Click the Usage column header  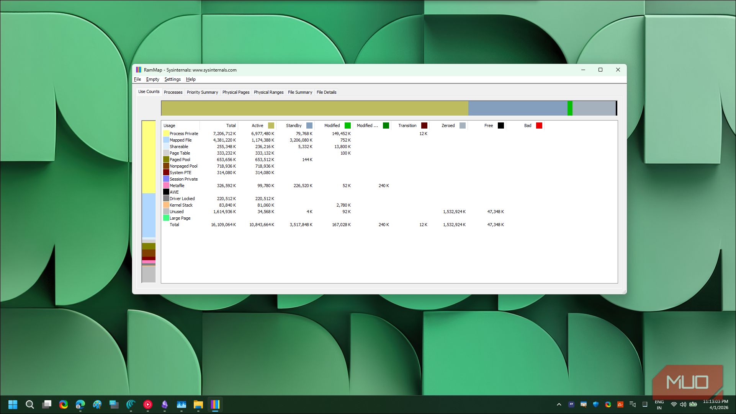click(x=180, y=126)
